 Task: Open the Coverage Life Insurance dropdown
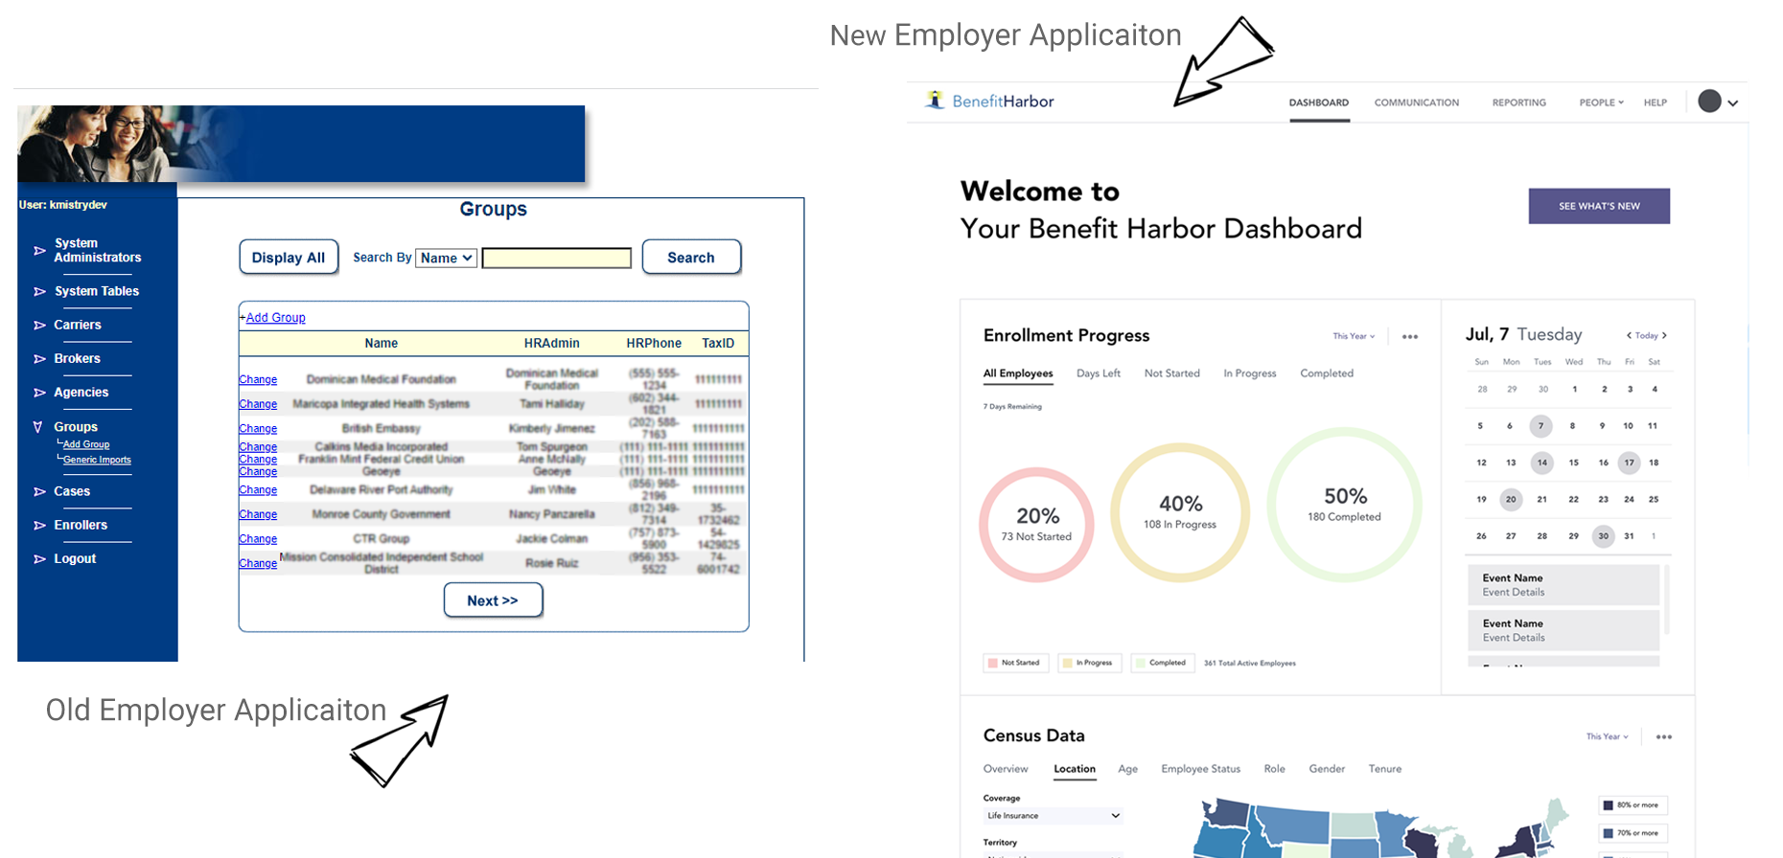(1053, 816)
